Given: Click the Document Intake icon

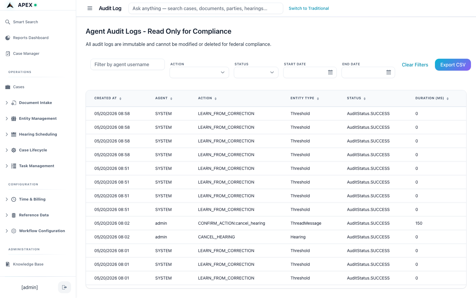Looking at the screenshot, I should (x=14, y=103).
